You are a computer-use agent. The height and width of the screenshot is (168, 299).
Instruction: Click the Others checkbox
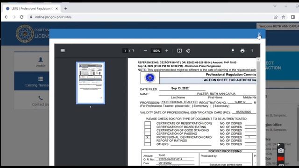[148, 144]
